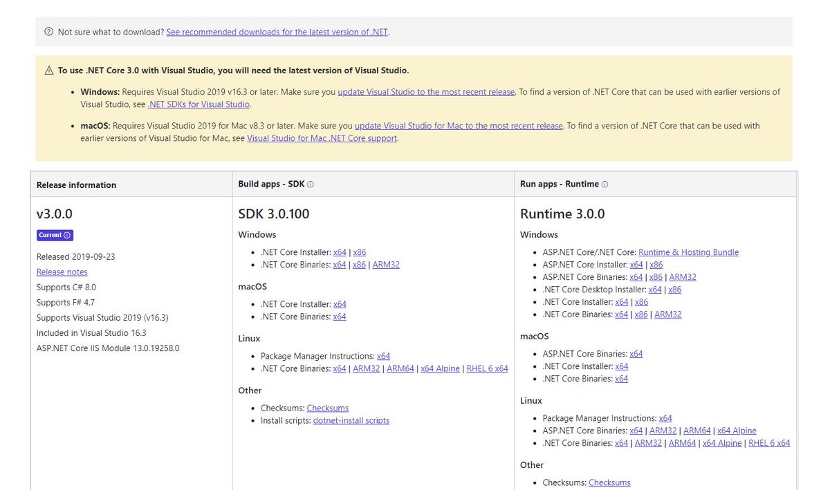The width and height of the screenshot is (830, 490).
Task: Click 'Supports C# 8.0' text
Action: 66,287
